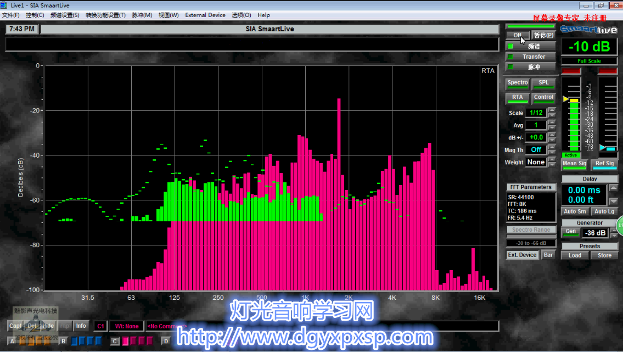Viewport: 623px width, 352px height.
Task: Select fourth pink slot in bank C
Action: (150, 341)
